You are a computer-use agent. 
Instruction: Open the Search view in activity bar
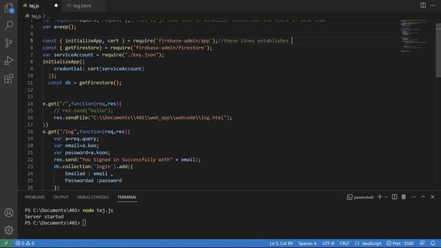pos(9,25)
